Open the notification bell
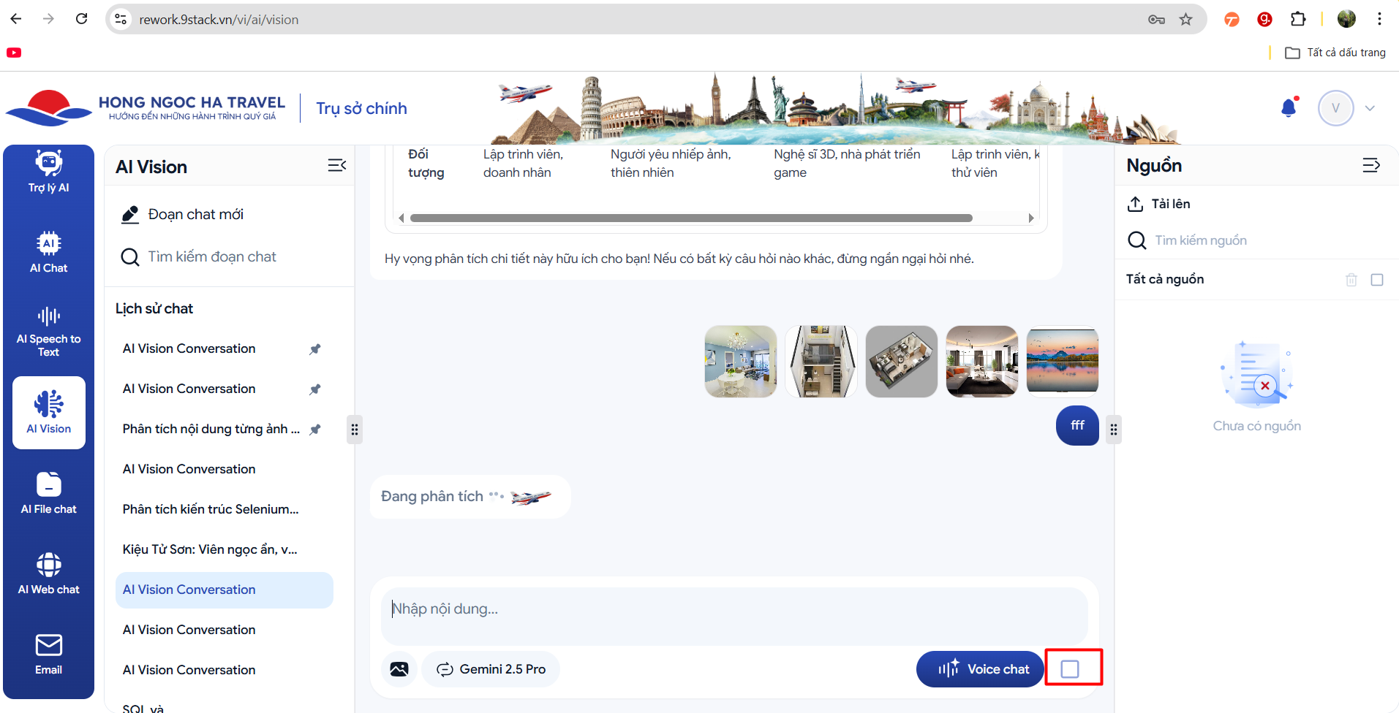Image resolution: width=1399 pixels, height=713 pixels. tap(1289, 109)
